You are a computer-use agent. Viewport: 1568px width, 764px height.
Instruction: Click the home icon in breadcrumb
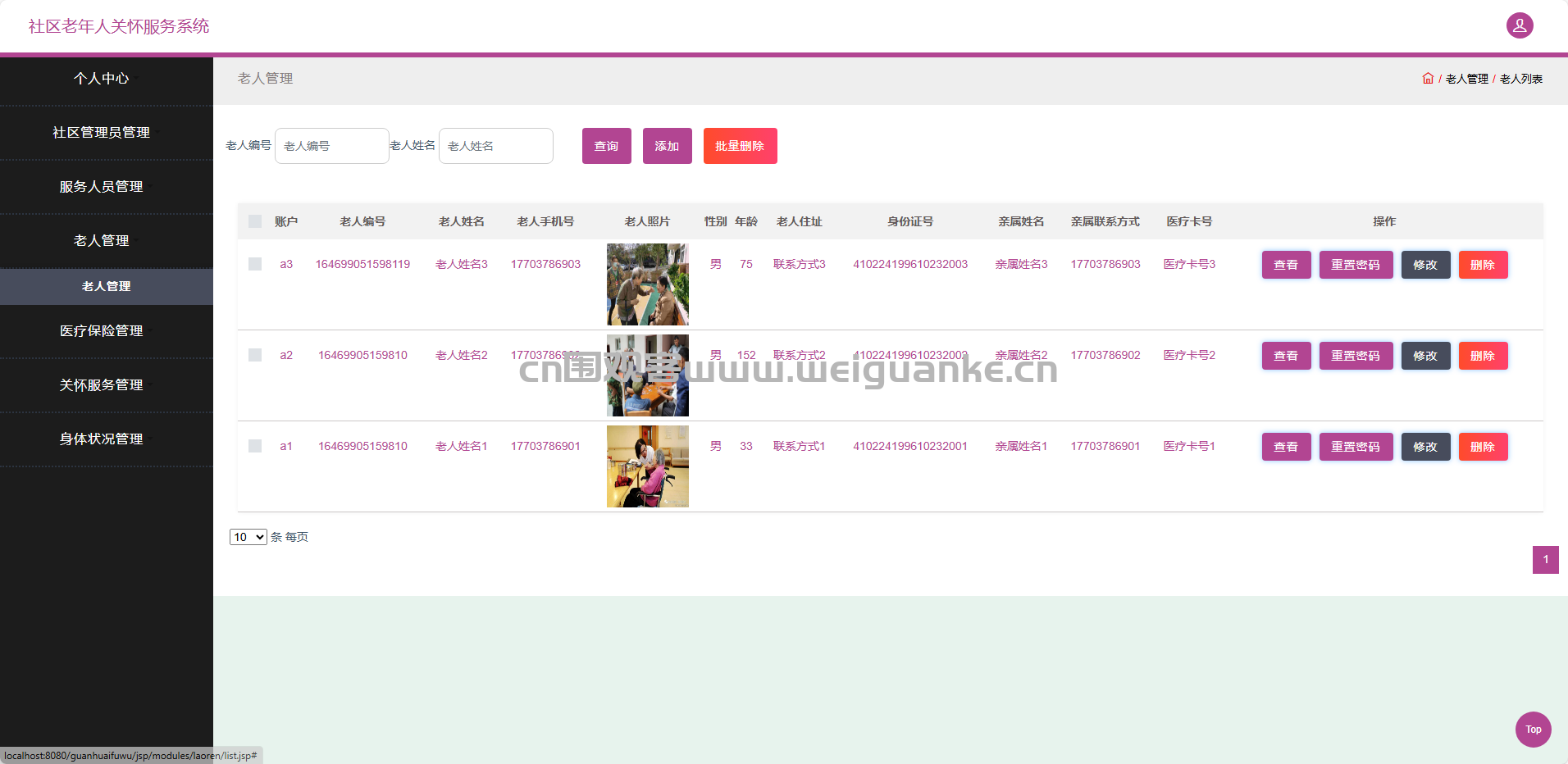[1428, 79]
